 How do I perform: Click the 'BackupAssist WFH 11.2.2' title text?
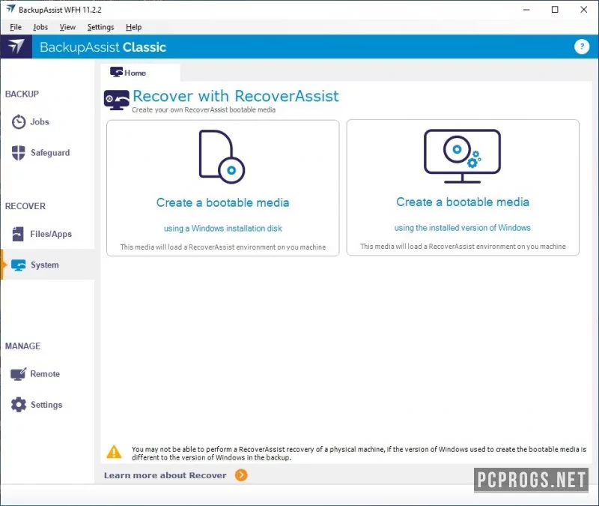60,10
